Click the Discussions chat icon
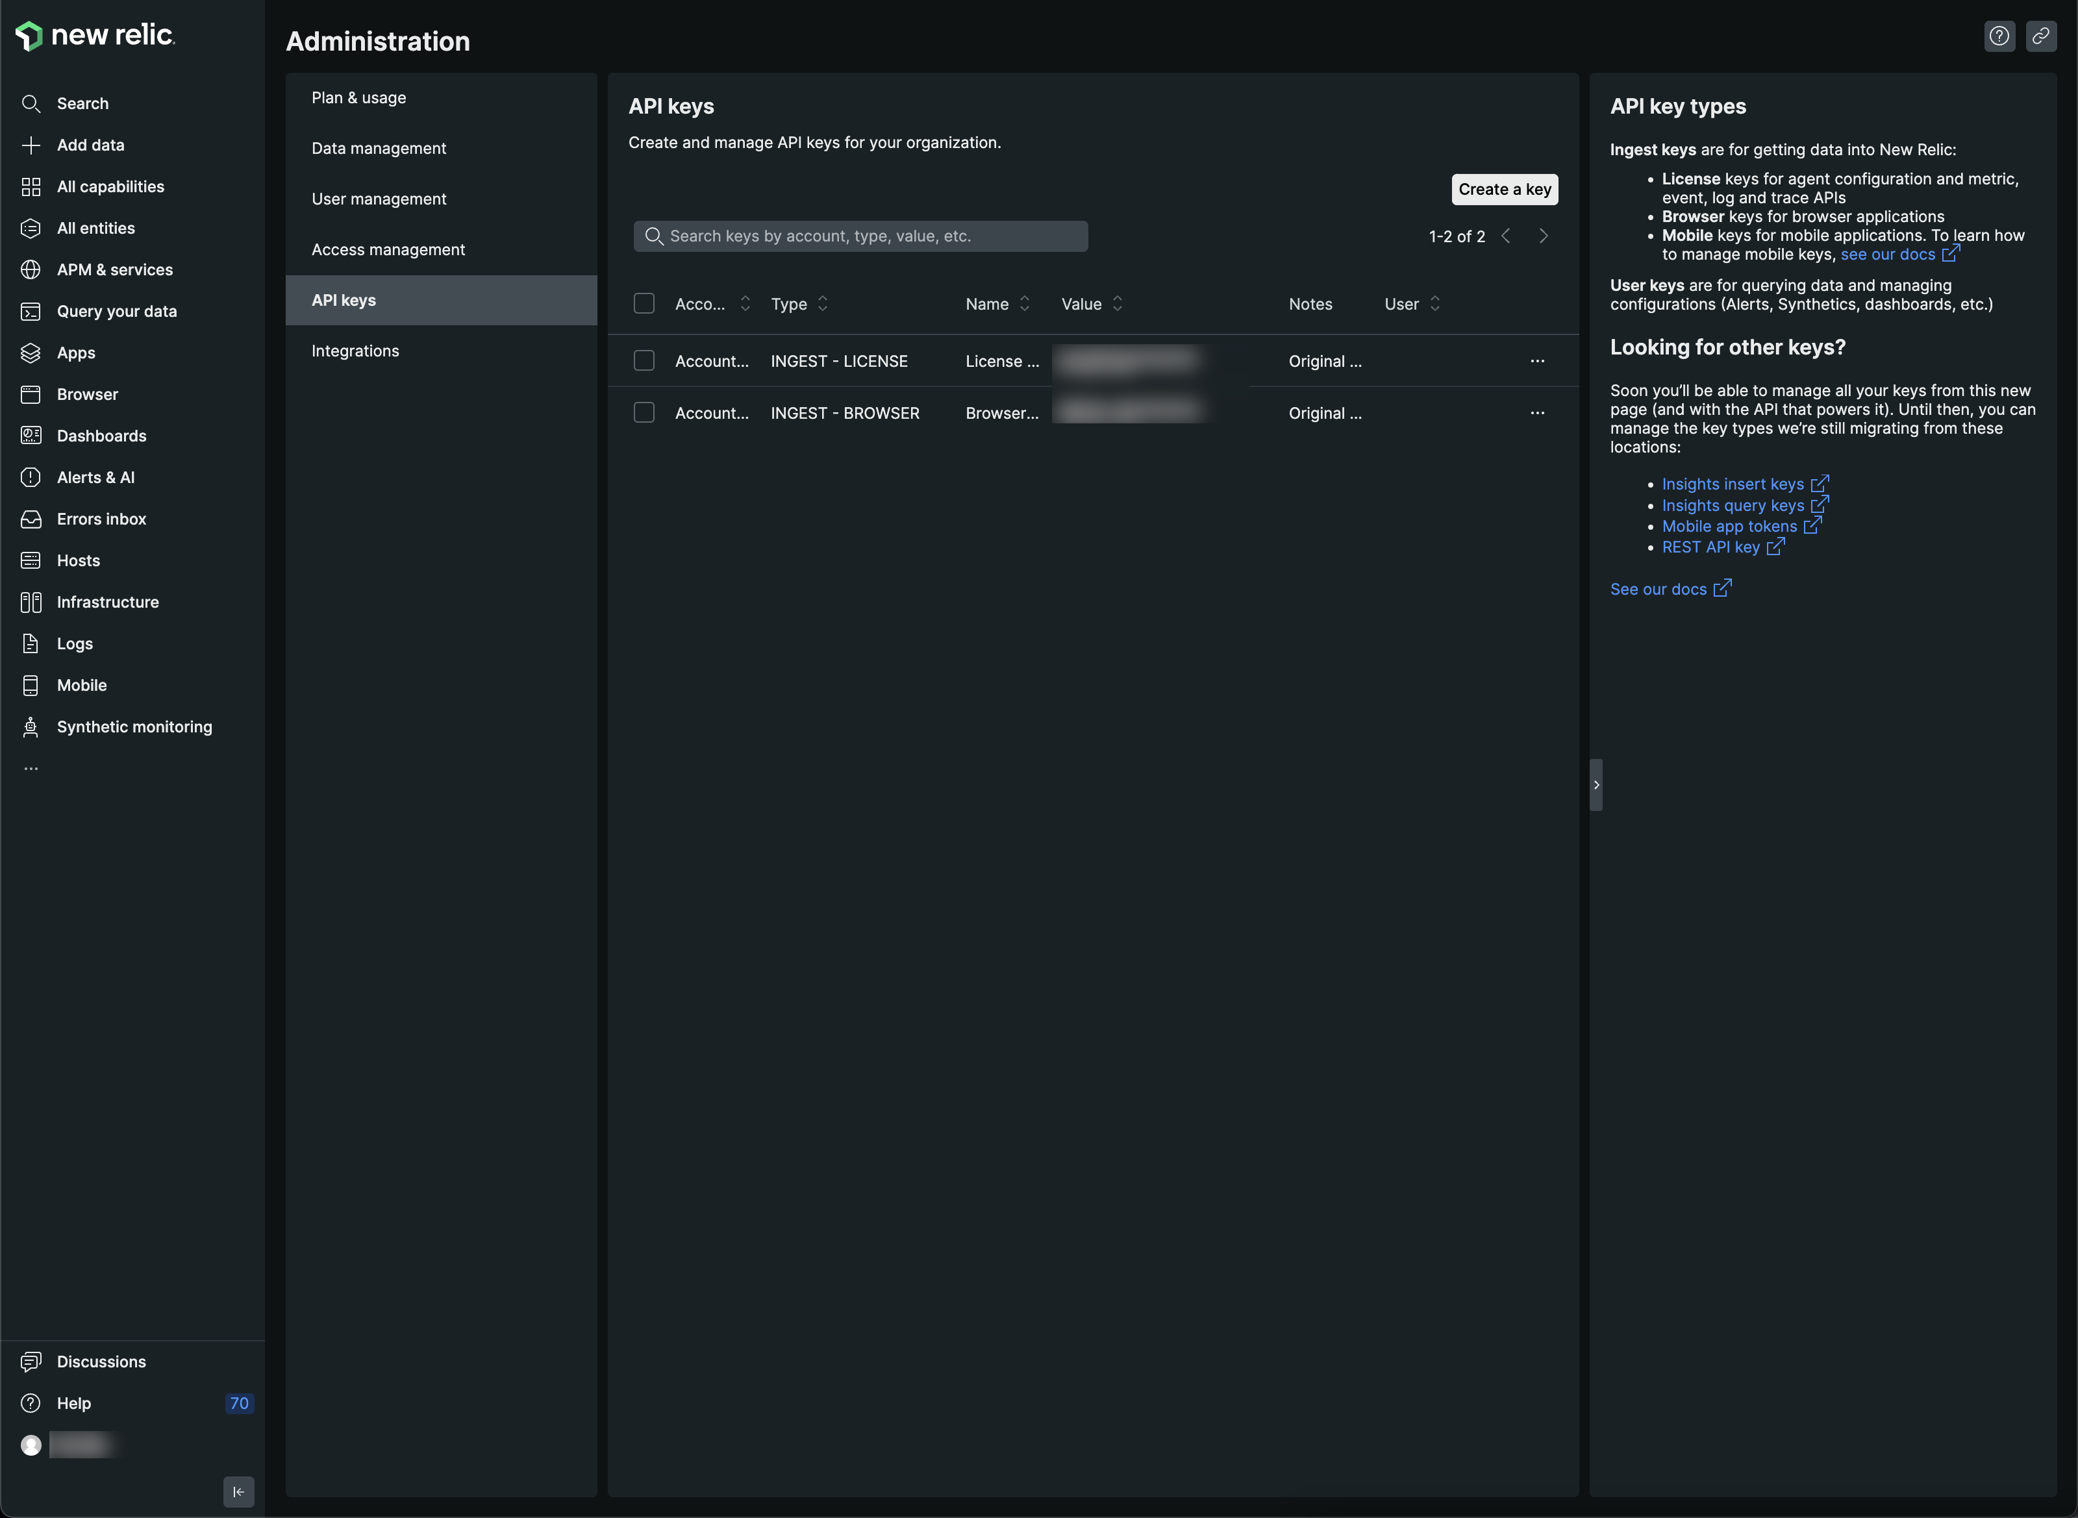 point(31,1362)
